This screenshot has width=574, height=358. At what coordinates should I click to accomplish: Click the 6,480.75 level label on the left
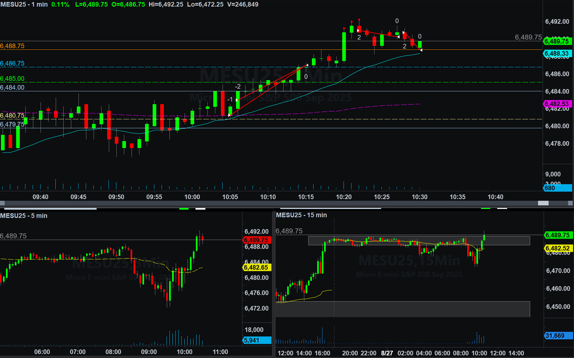[12, 115]
